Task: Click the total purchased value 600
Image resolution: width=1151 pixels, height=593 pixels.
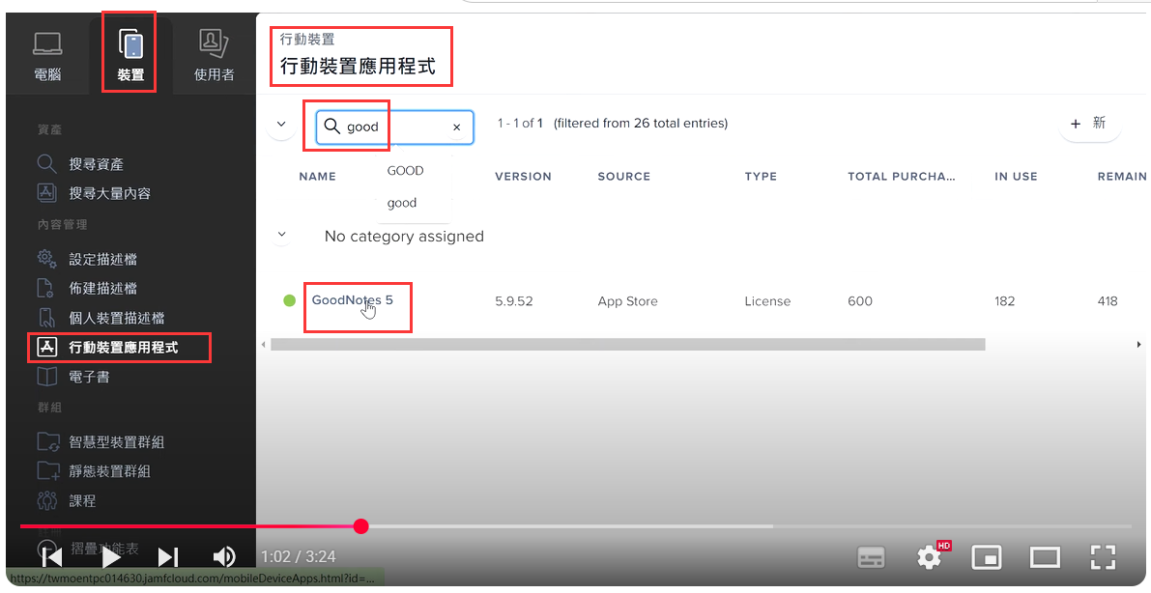Action: coord(860,301)
